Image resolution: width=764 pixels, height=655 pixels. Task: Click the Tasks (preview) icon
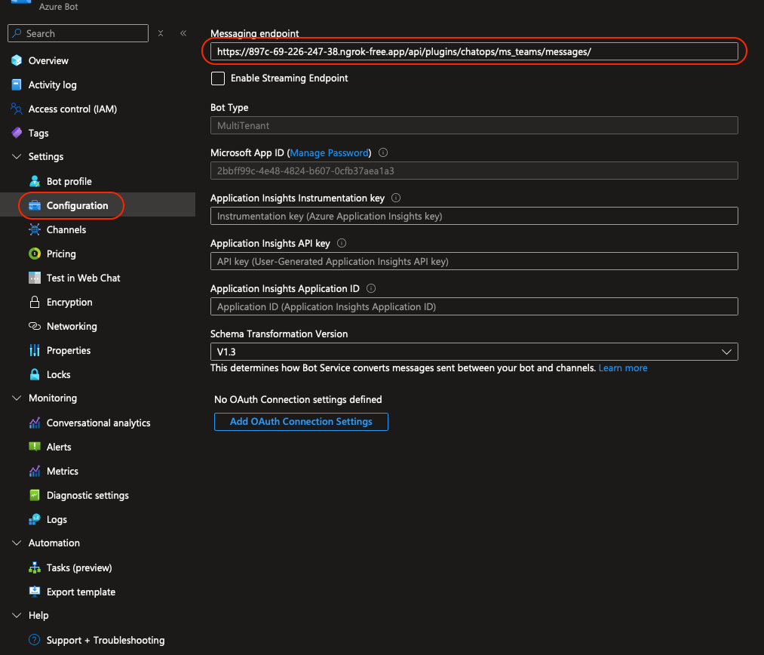tap(35, 567)
